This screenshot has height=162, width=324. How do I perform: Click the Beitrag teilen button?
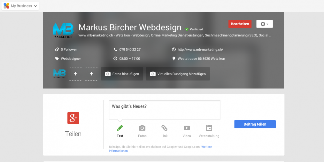pyautogui.click(x=255, y=124)
